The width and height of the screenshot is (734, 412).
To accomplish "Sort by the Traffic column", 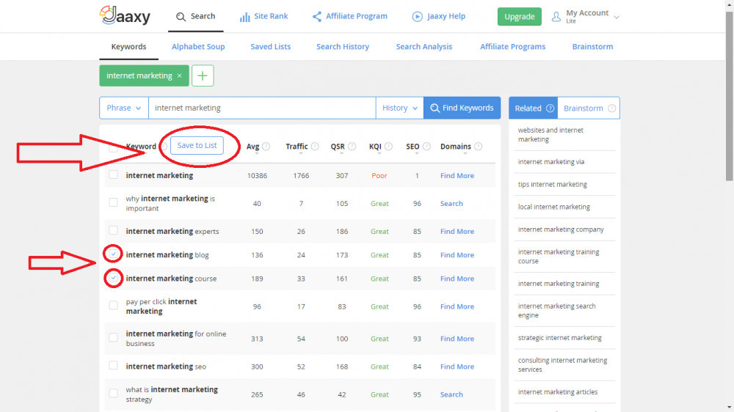I will pyautogui.click(x=297, y=147).
